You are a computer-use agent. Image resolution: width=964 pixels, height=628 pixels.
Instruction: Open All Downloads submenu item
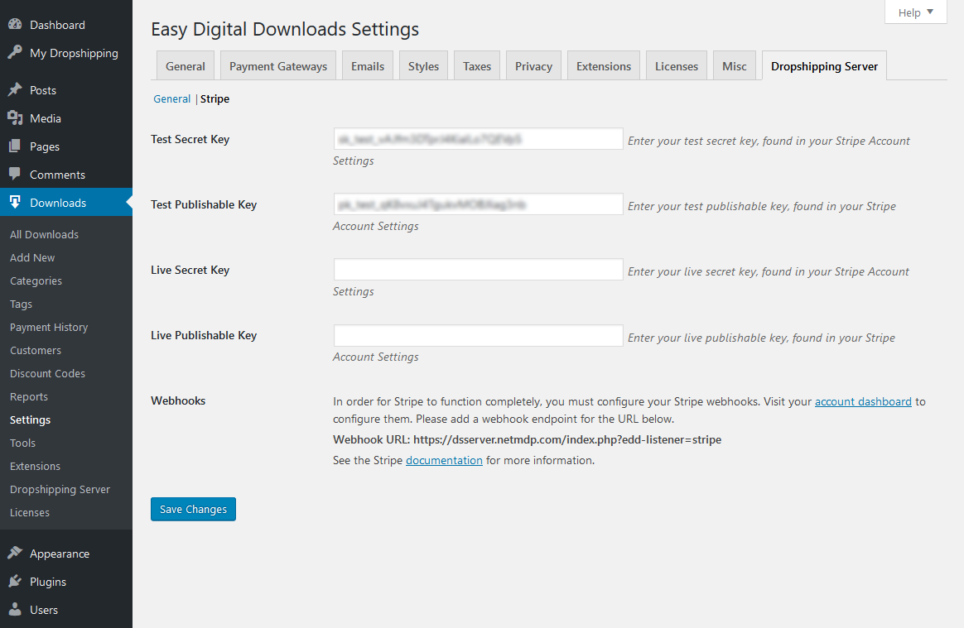point(44,234)
